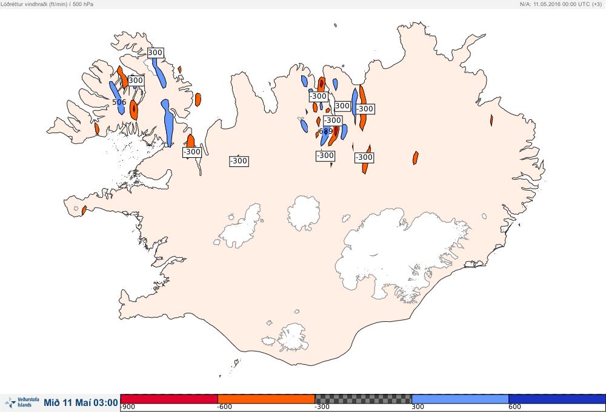The height and width of the screenshot is (412, 606).
Task: Click the Veðurstofa Íslands logo
Action: pos(22,402)
